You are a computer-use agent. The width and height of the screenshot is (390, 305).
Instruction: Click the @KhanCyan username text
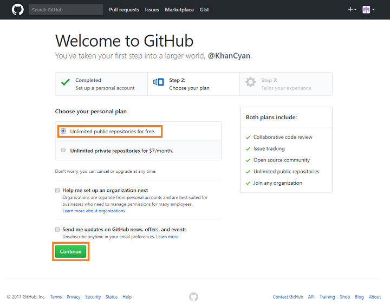click(x=229, y=56)
